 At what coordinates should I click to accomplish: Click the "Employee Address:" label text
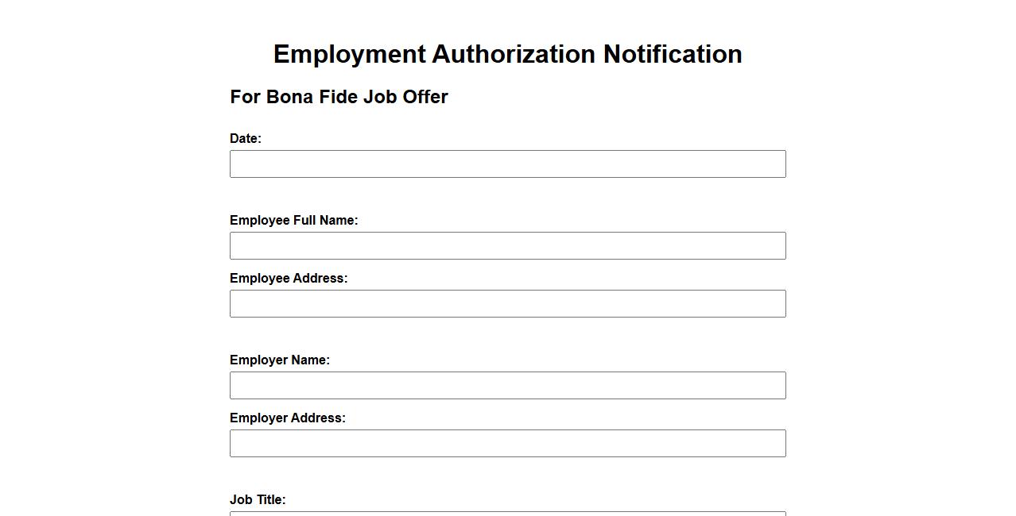click(x=289, y=279)
